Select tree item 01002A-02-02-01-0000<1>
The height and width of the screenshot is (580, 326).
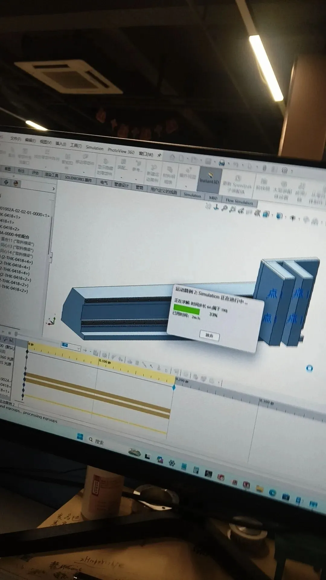click(x=25, y=212)
